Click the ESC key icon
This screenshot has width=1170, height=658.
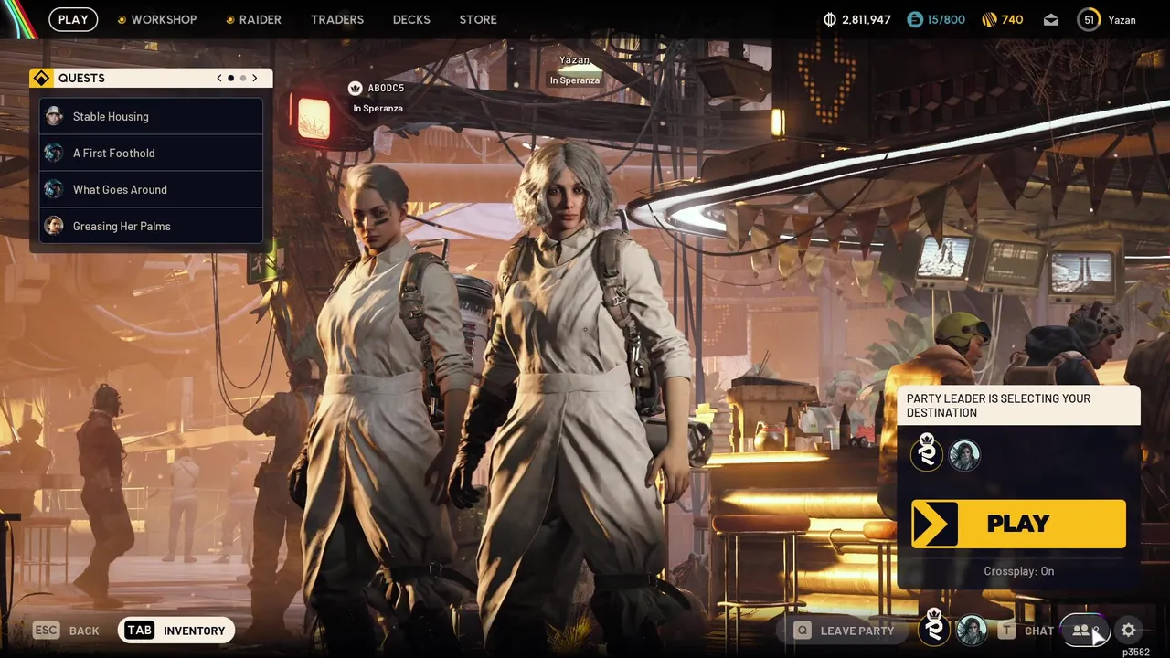(x=47, y=630)
